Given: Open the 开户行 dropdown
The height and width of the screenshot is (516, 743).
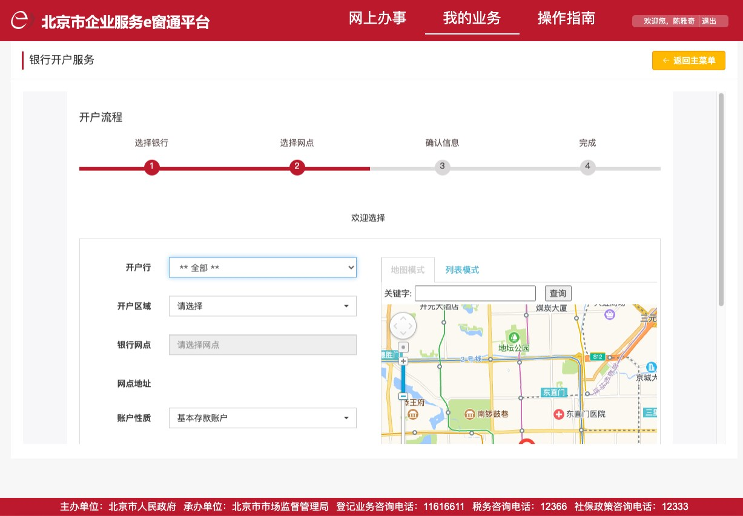Looking at the screenshot, I should point(262,267).
